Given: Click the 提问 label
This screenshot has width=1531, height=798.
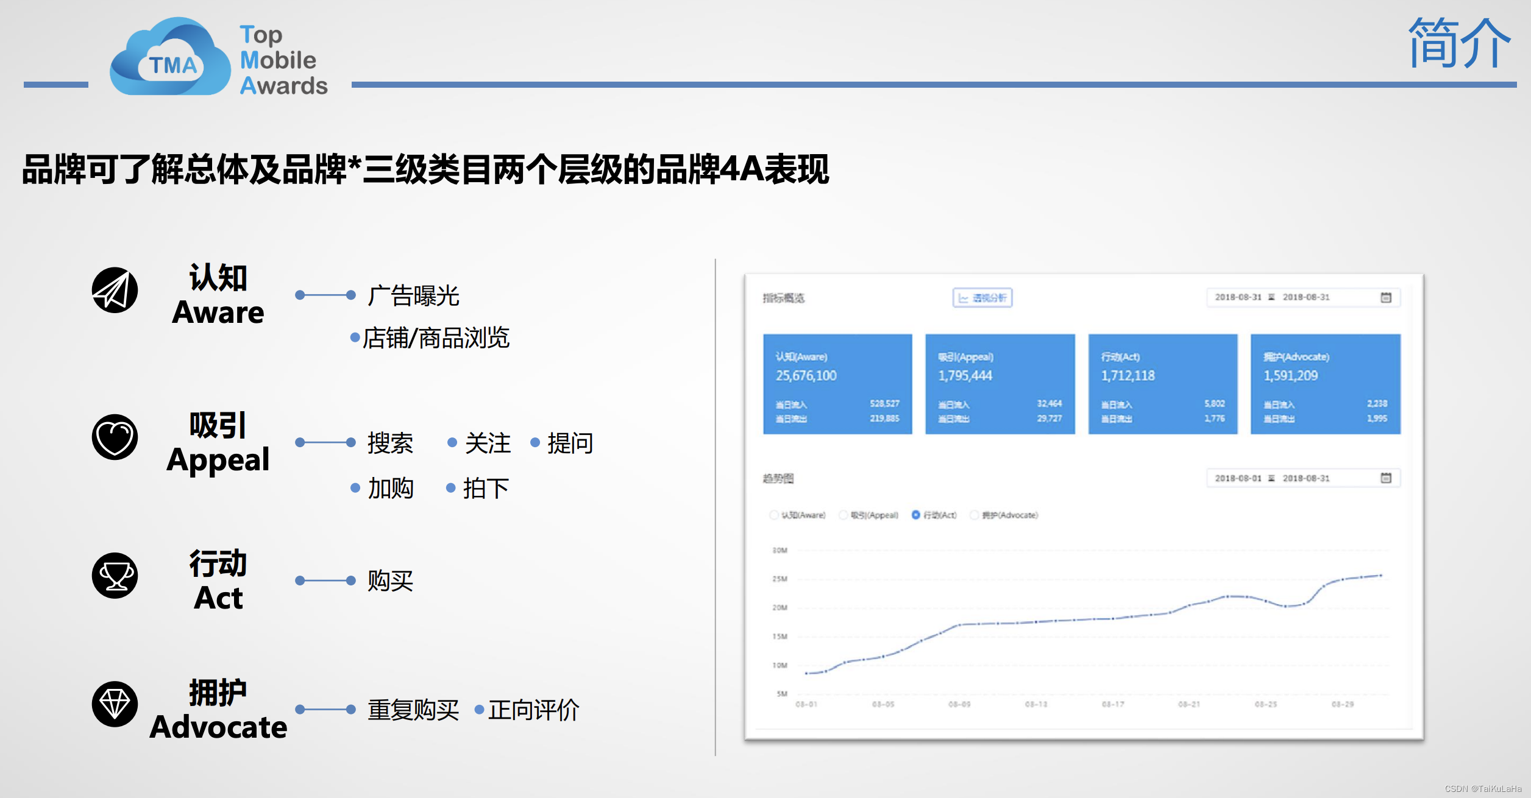Looking at the screenshot, I should [x=570, y=443].
